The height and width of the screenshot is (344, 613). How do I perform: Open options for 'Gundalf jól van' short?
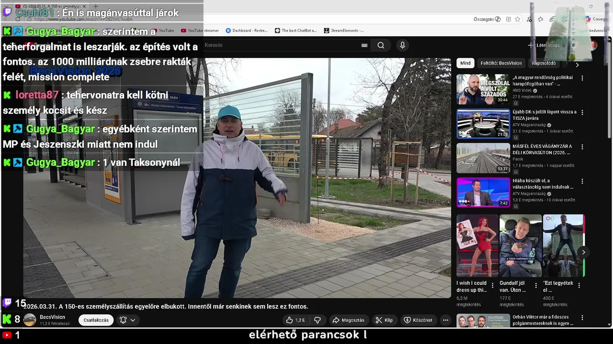pyautogui.click(x=535, y=286)
